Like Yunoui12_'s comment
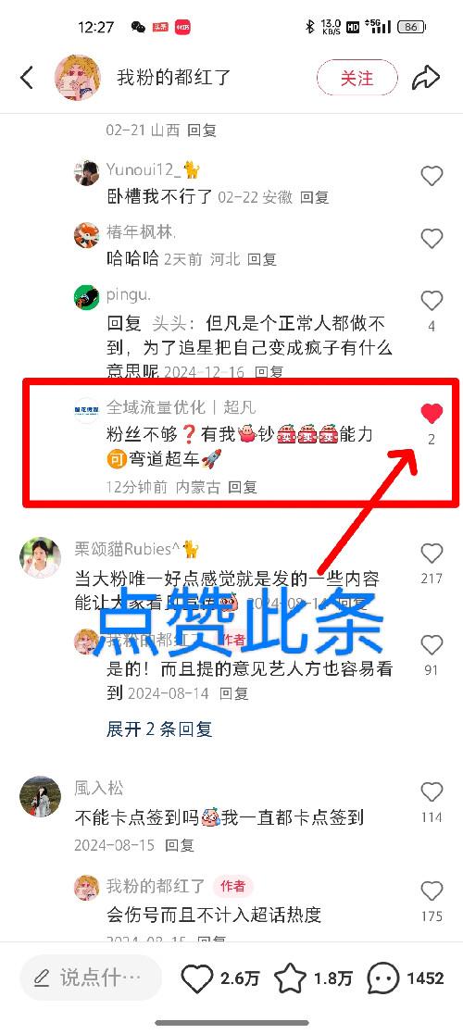Image resolution: width=463 pixels, height=1034 pixels. pos(432,176)
